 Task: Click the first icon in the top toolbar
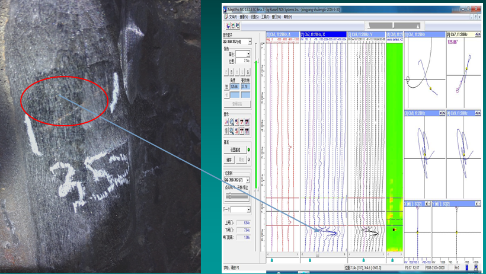[227, 26]
